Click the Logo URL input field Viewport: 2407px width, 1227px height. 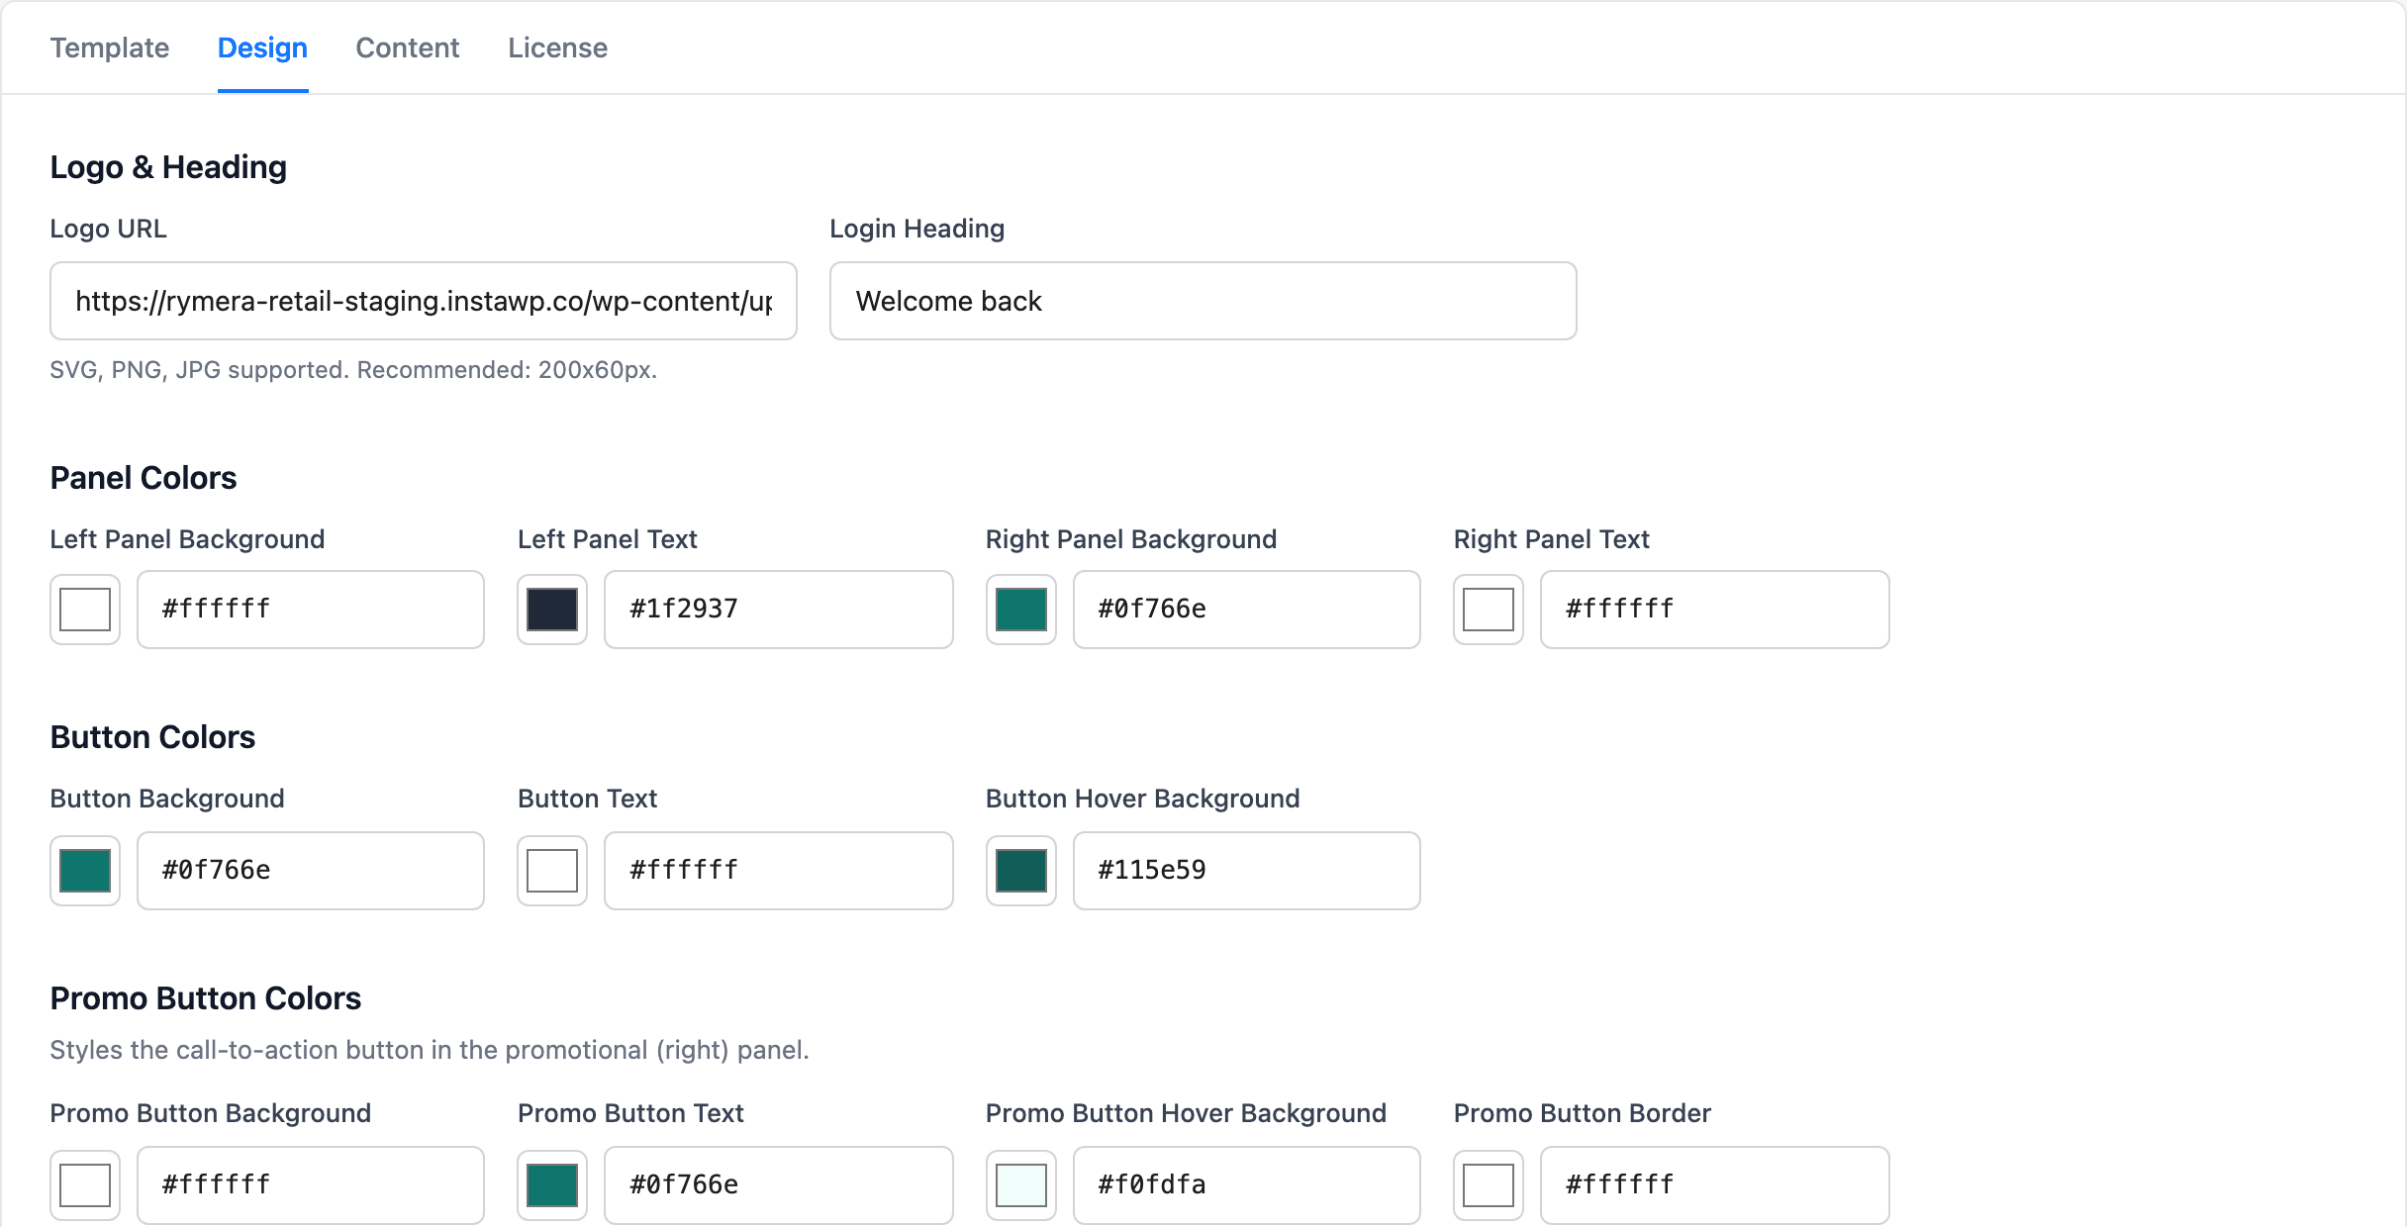tap(424, 301)
